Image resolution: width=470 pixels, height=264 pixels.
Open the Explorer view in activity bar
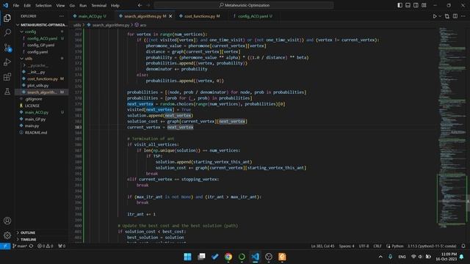(x=7, y=18)
